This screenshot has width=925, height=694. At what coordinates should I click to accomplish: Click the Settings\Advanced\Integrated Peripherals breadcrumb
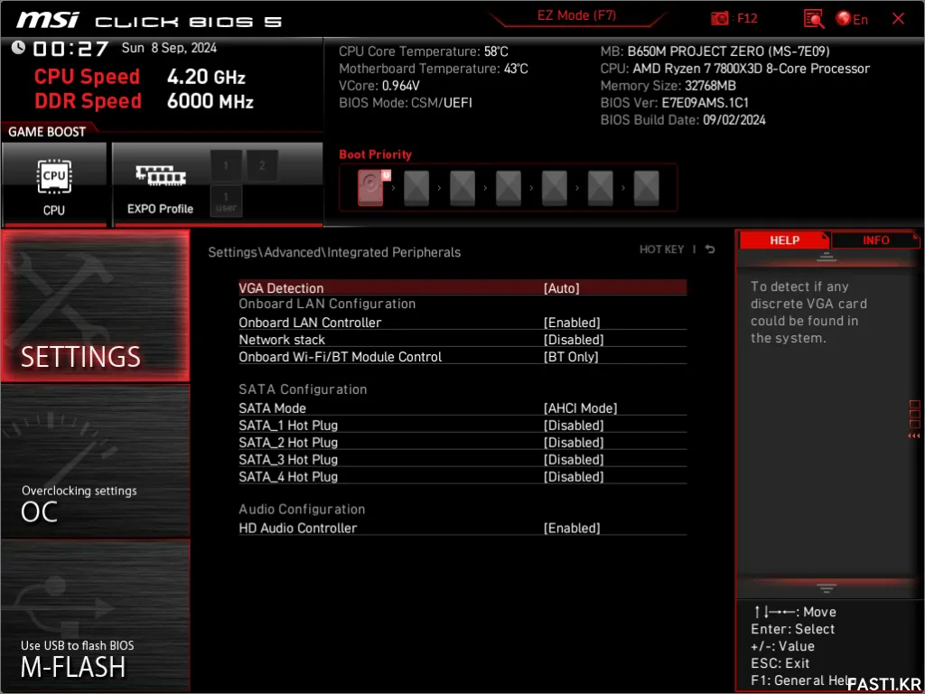point(334,252)
